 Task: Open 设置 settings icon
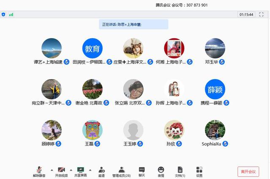[x=199, y=171]
